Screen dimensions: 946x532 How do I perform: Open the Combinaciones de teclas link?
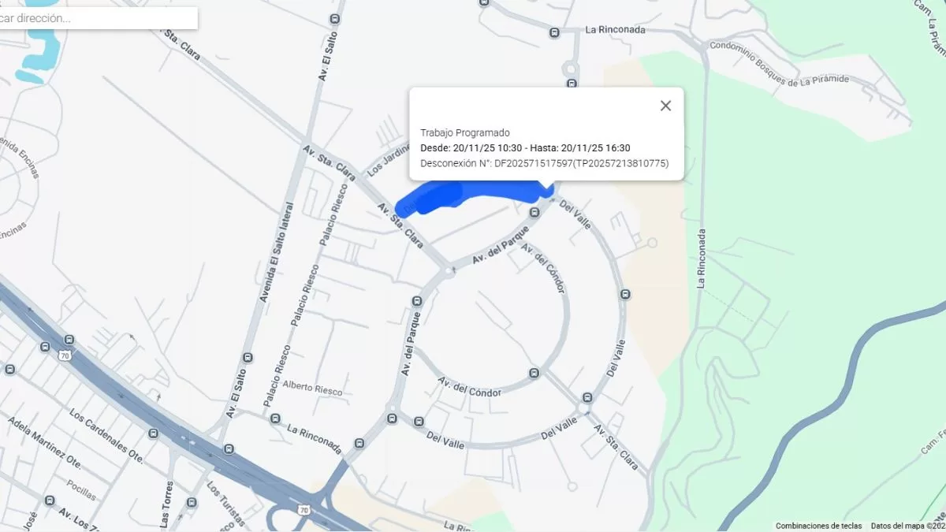click(x=818, y=526)
